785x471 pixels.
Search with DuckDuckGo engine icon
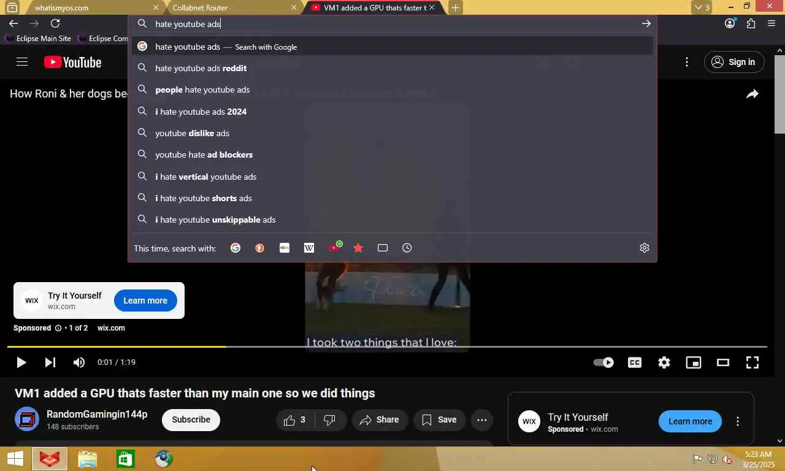coord(260,248)
